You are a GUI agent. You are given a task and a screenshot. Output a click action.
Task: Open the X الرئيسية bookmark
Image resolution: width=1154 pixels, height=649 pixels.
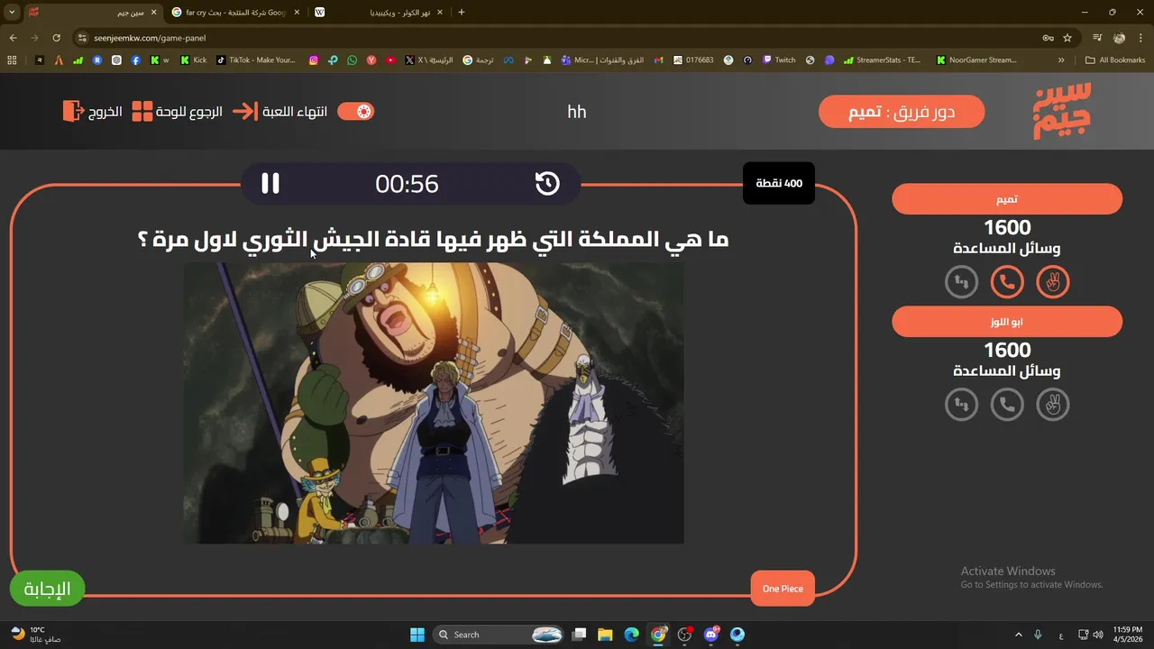(429, 60)
